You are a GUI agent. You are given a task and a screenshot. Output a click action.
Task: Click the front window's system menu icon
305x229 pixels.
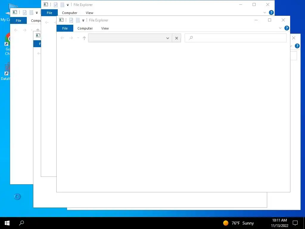click(x=61, y=20)
